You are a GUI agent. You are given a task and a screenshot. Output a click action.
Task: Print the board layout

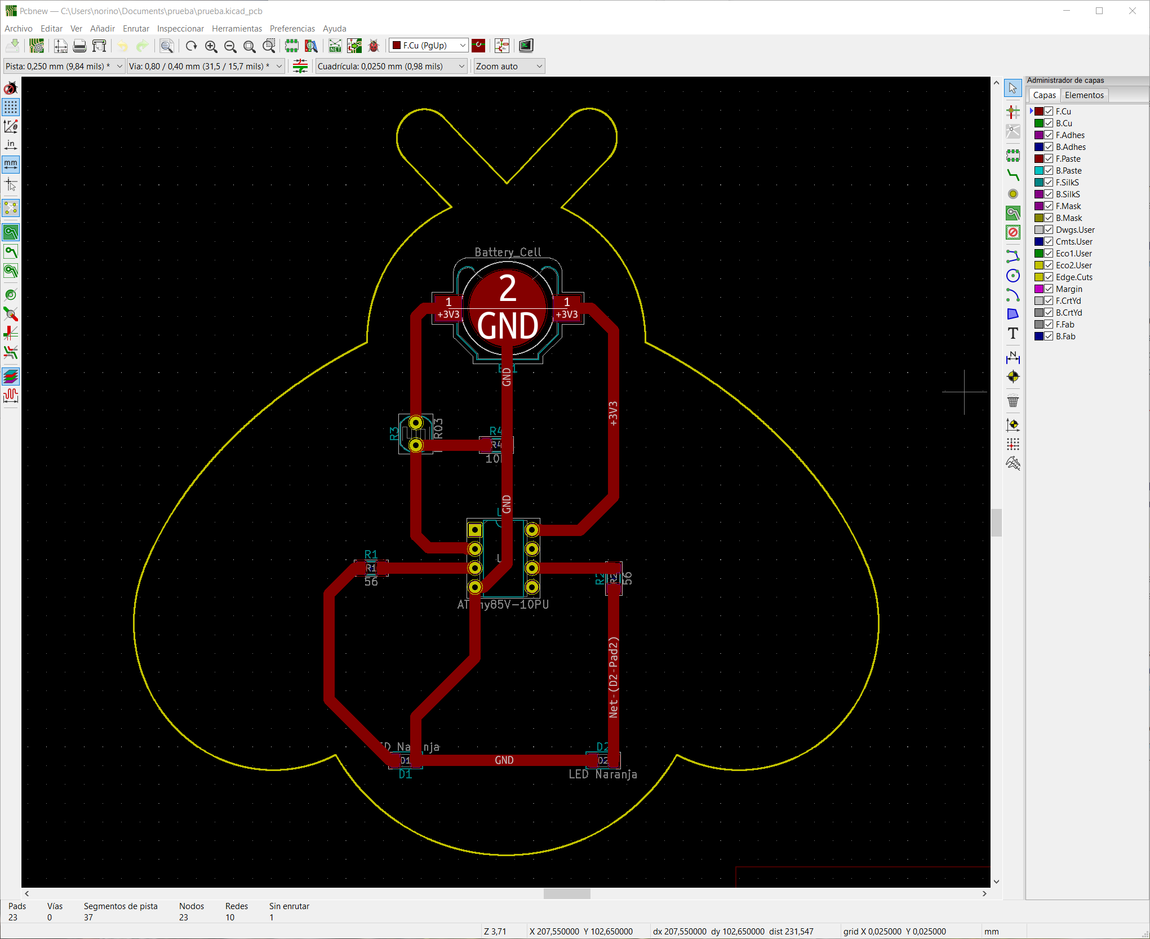[x=79, y=46]
